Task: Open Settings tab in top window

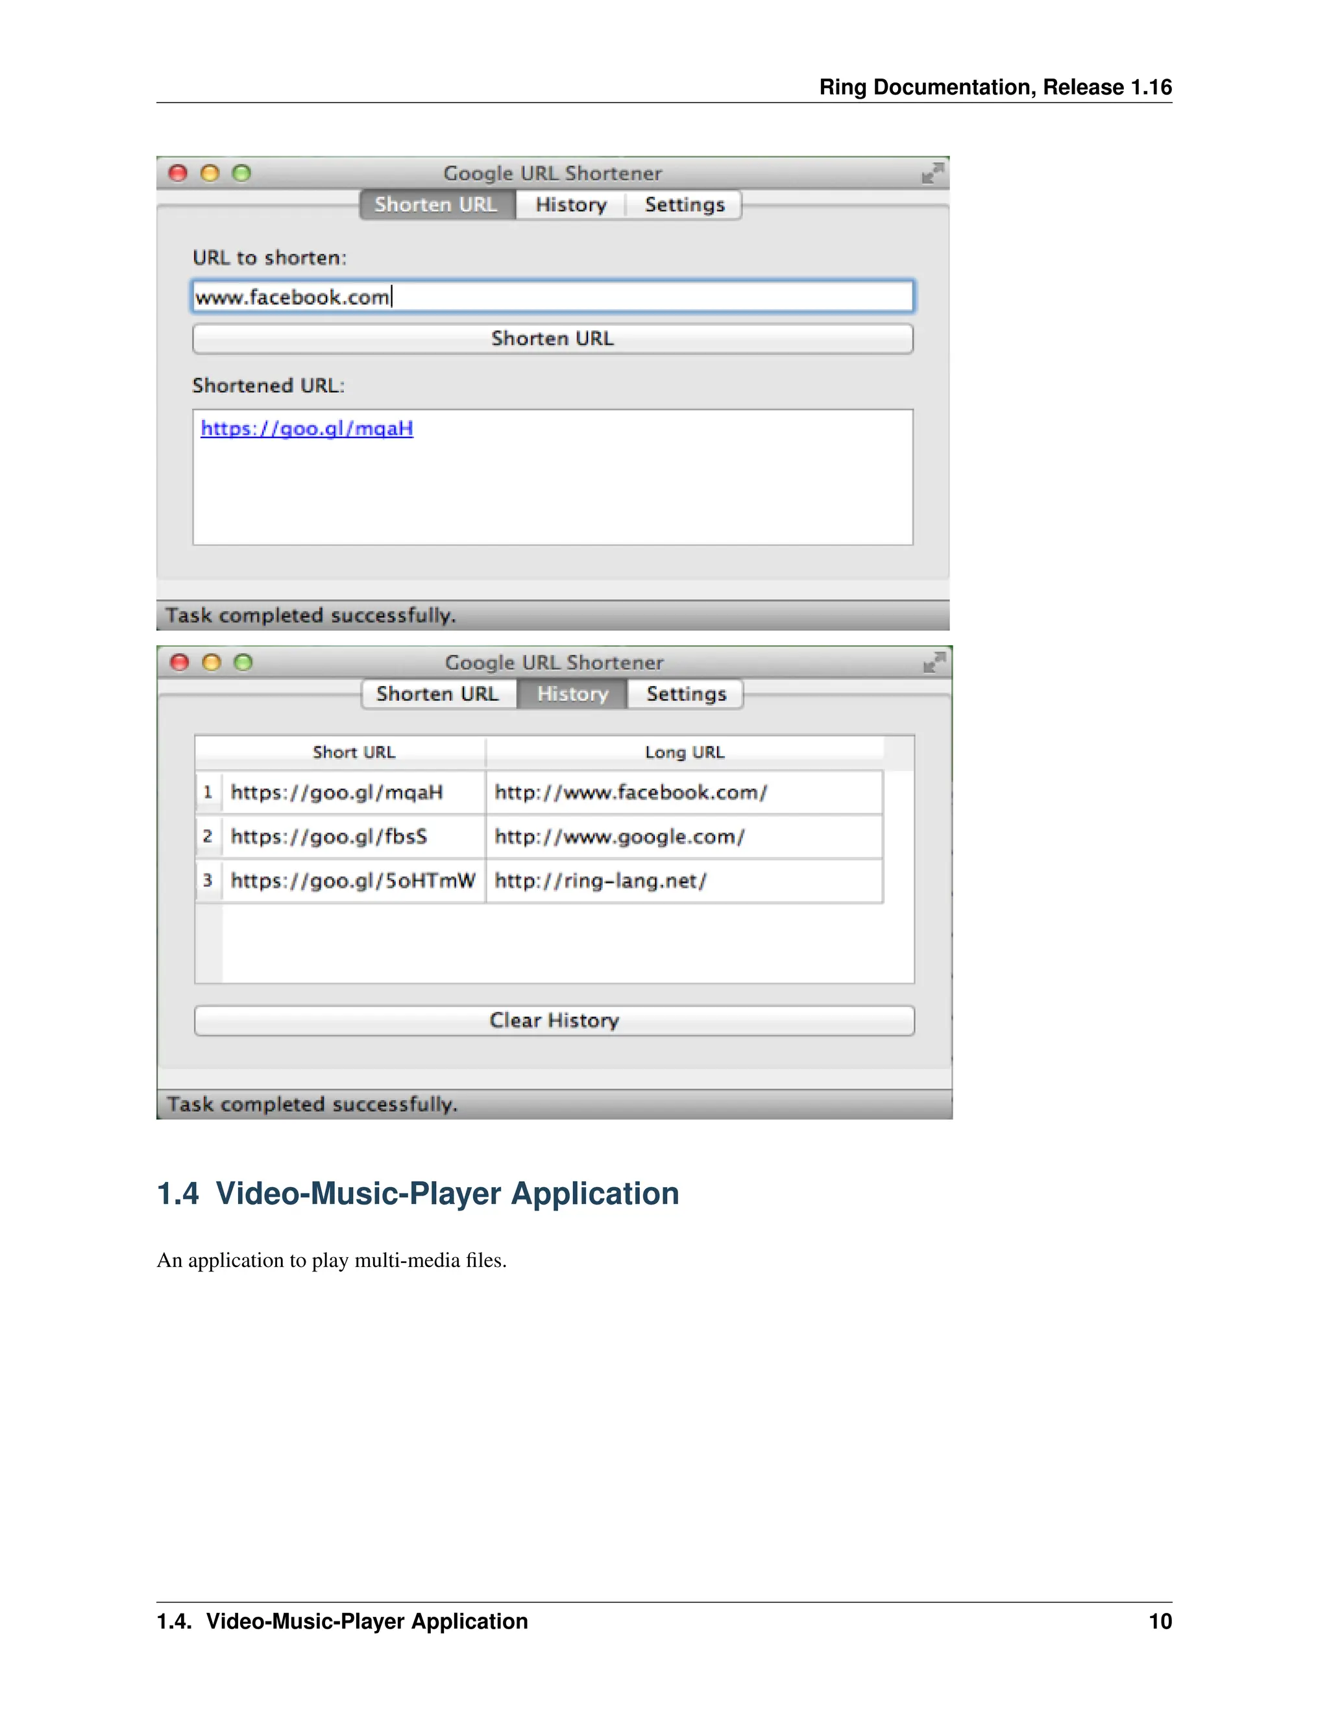Action: (684, 204)
